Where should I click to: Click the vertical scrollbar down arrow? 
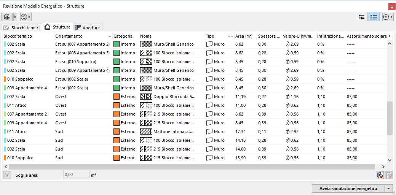pos(390,160)
